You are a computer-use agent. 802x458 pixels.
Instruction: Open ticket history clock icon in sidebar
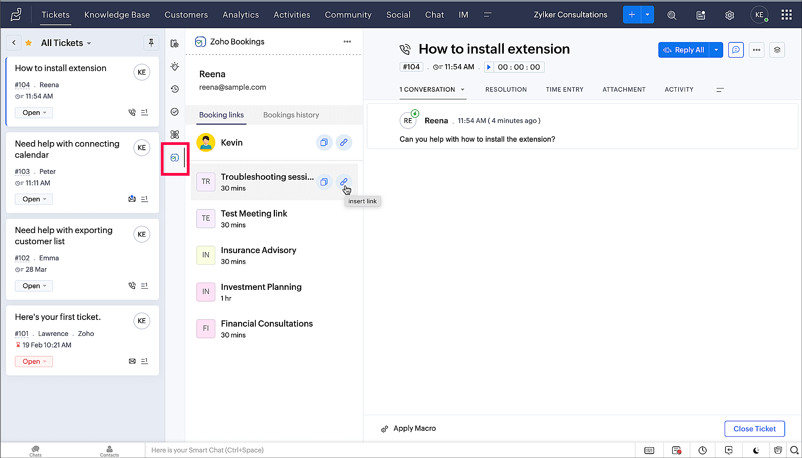[x=175, y=89]
